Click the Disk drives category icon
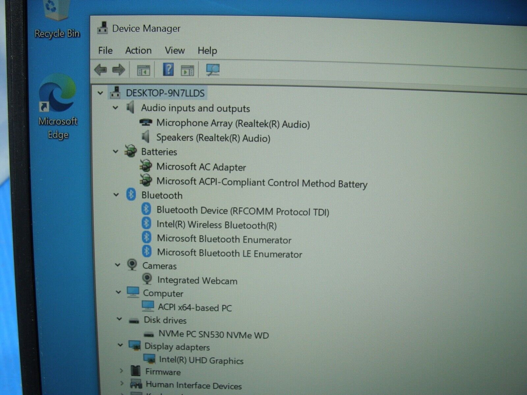This screenshot has width=527, height=395. coord(134,321)
